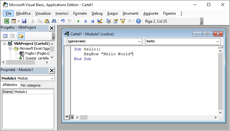Click the Cut scissors icon
230x131 pixels.
(33, 21)
